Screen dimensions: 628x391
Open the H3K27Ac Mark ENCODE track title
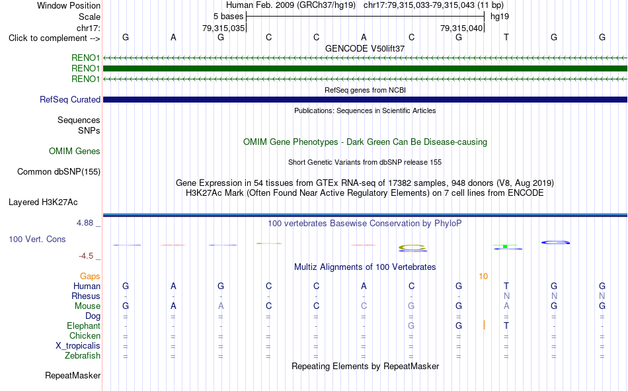tap(365, 193)
